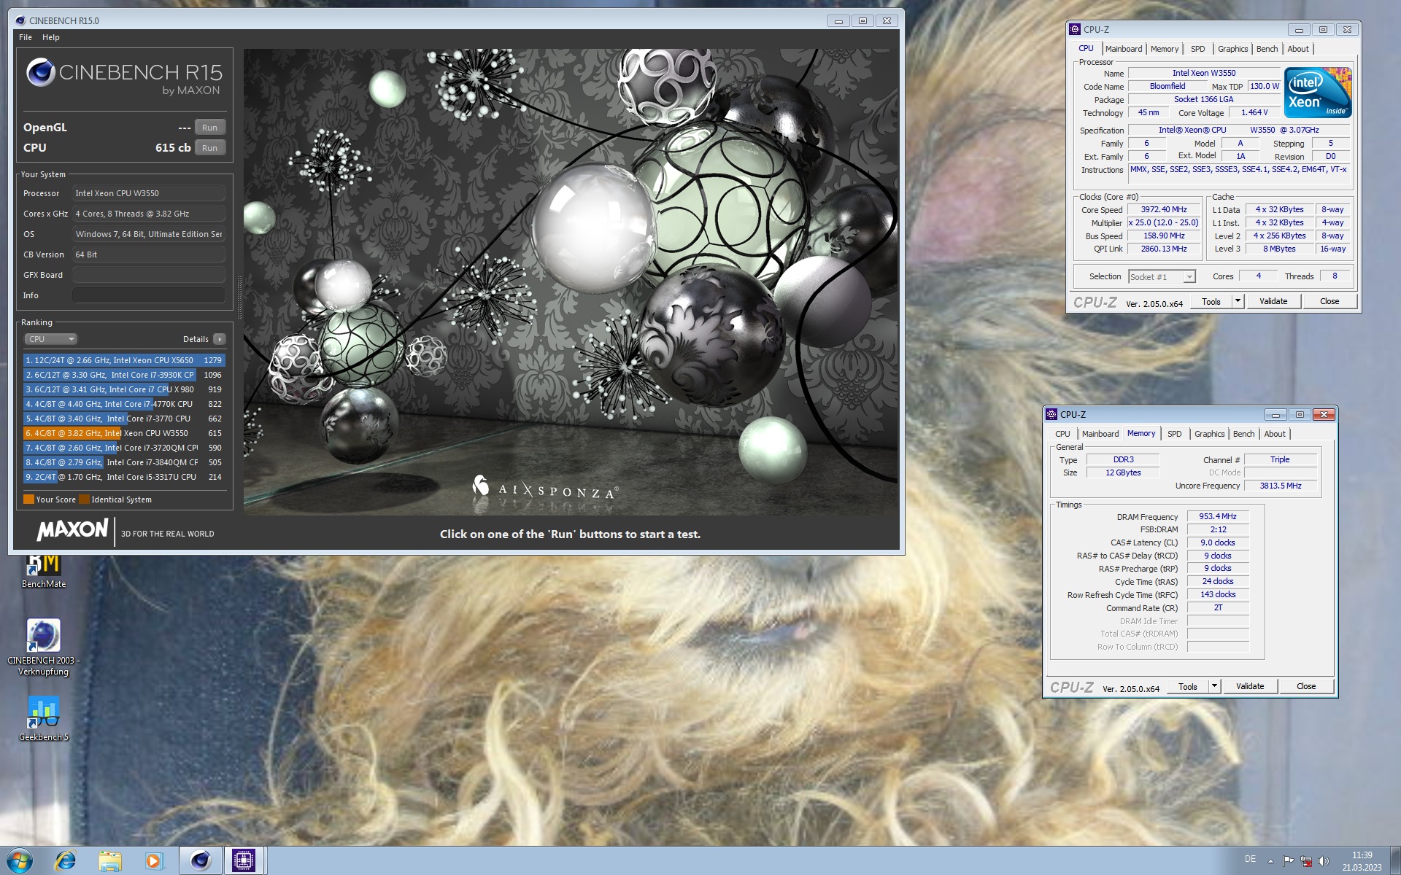This screenshot has width=1401, height=875.
Task: Click the DE language indicator
Action: click(1250, 859)
